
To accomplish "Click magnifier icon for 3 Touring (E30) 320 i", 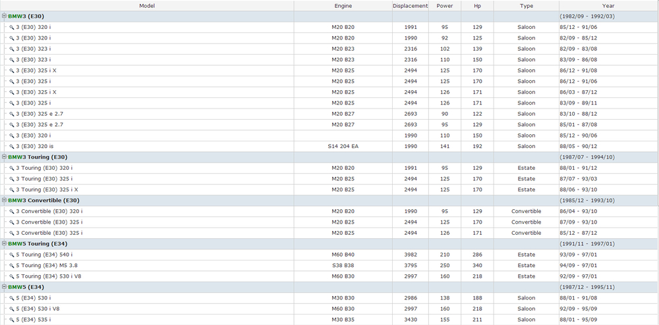I will 12,168.
